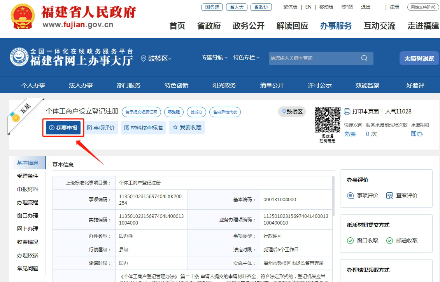Click the 福建省网上办事大厅 portal logo
440x282 pixels.
pyautogui.click(x=71, y=58)
